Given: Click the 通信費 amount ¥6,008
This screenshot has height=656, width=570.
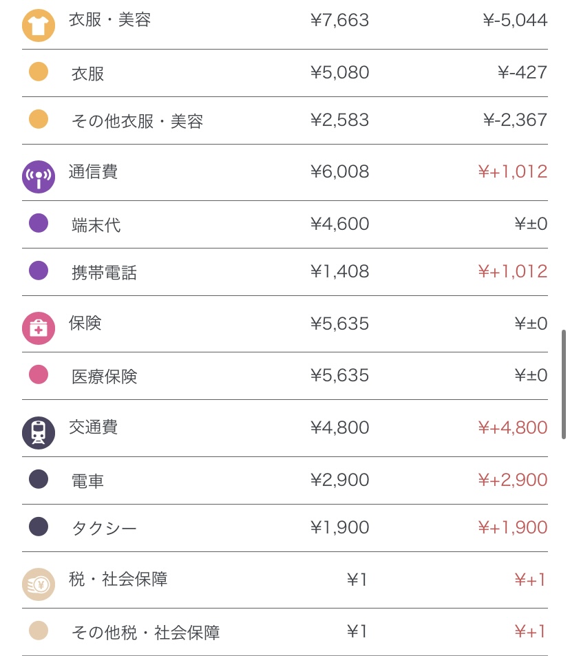Looking at the screenshot, I should (x=339, y=171).
